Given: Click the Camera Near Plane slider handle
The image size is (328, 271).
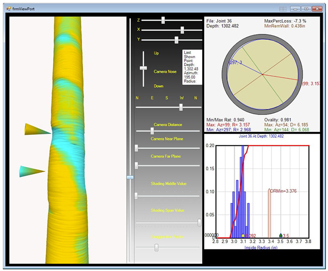Looking at the screenshot, I should (137, 148).
